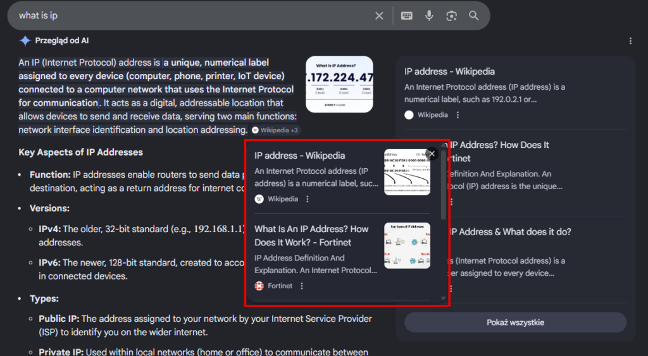Click the 'Private IP:' label
Viewport: 648px width, 356px height.
(61, 352)
